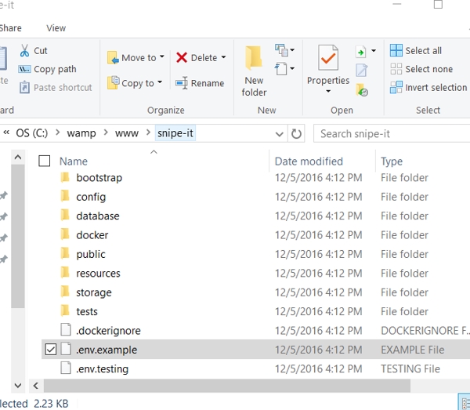
Task: Go to www in the breadcrumb path
Action: (127, 132)
